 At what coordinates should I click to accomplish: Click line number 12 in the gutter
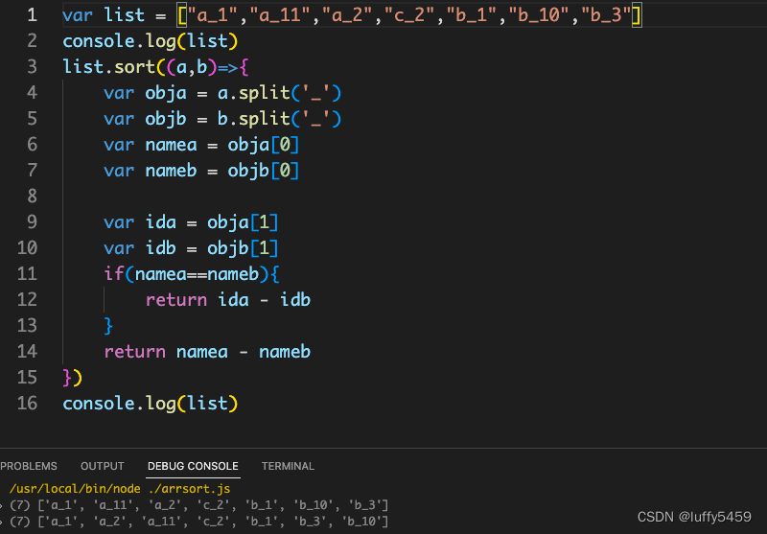click(28, 299)
